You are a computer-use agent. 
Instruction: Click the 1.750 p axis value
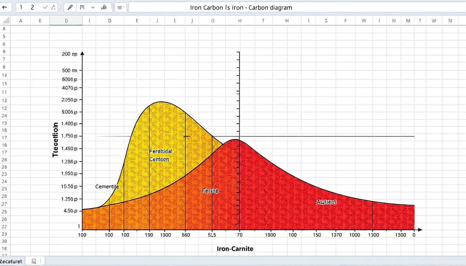point(69,136)
